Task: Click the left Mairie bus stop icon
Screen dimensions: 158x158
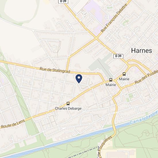Action: 111,80
